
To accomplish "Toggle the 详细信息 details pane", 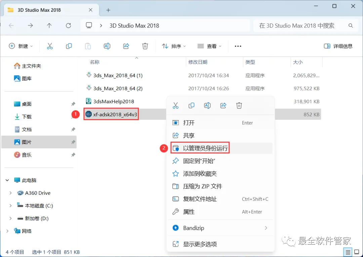I will 338,46.
